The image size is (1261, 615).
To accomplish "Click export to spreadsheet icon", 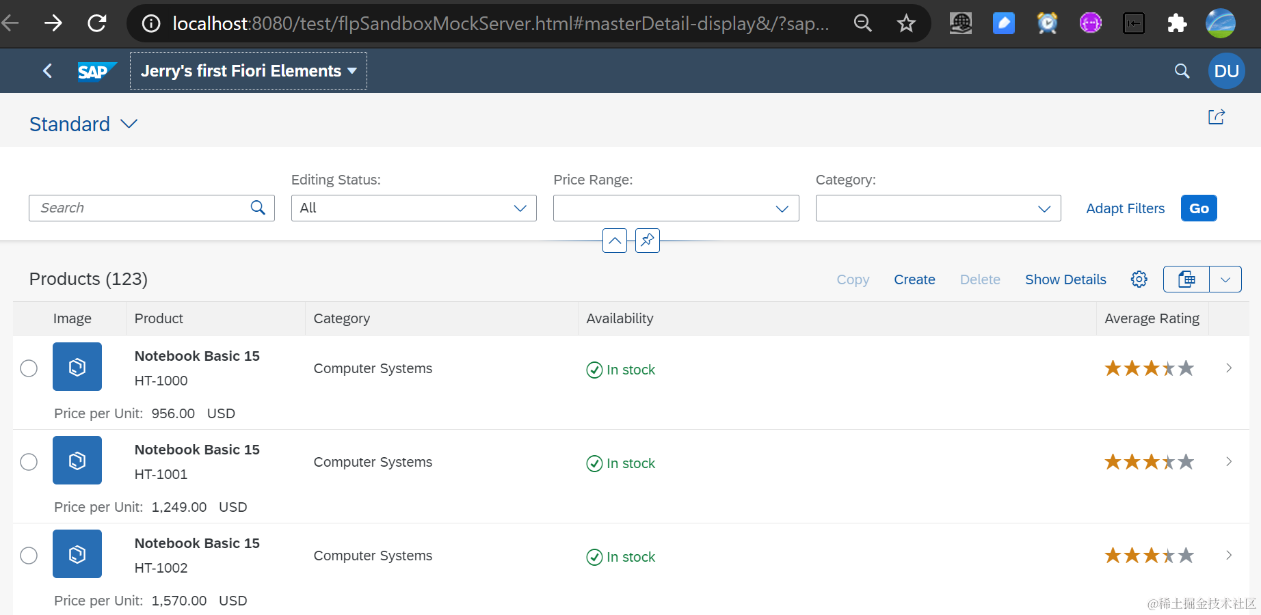I will 1186,279.
